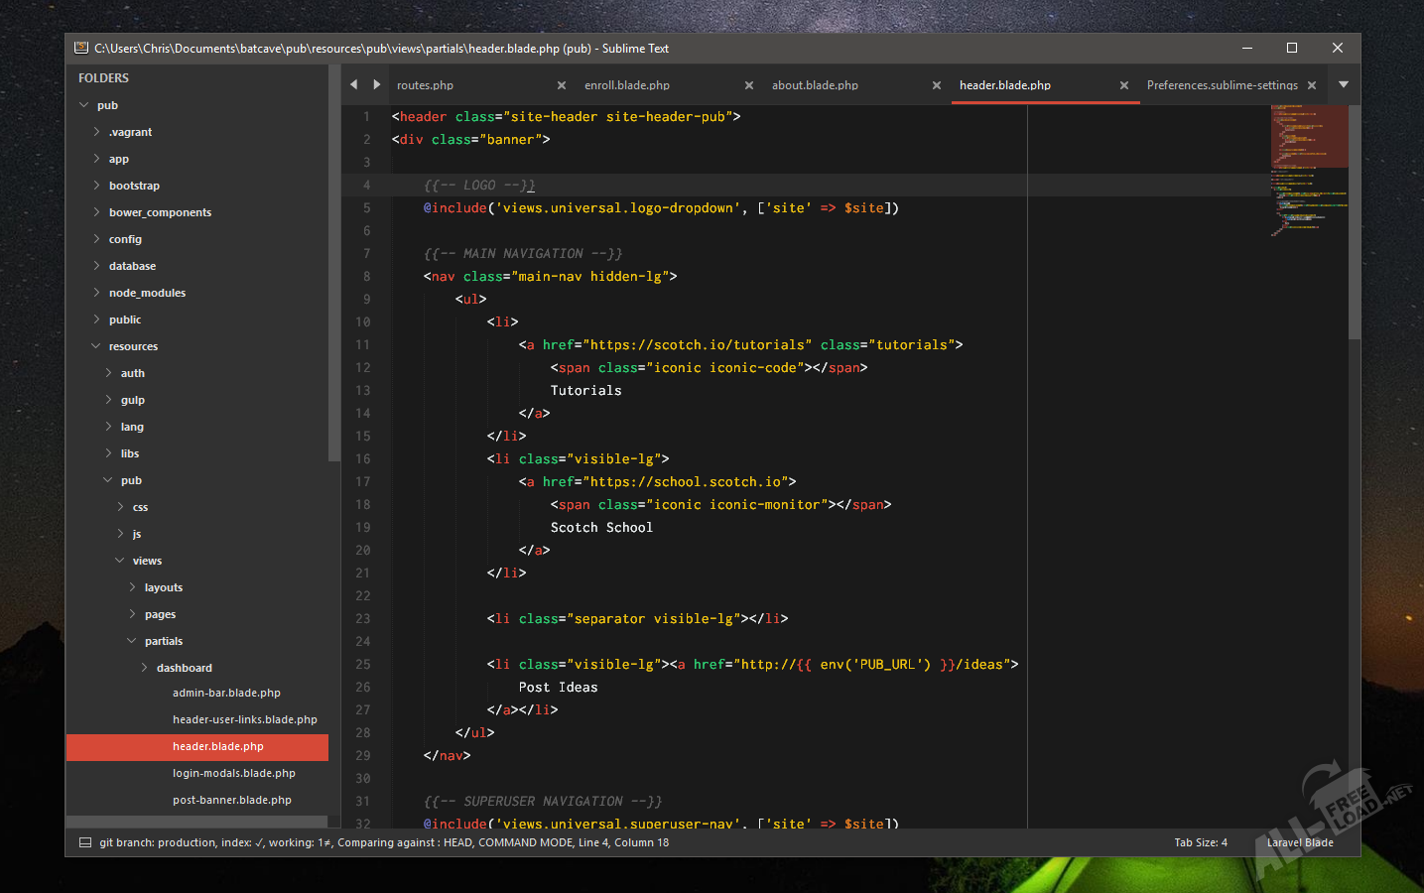Change the Tab Size setting

coord(1201,842)
